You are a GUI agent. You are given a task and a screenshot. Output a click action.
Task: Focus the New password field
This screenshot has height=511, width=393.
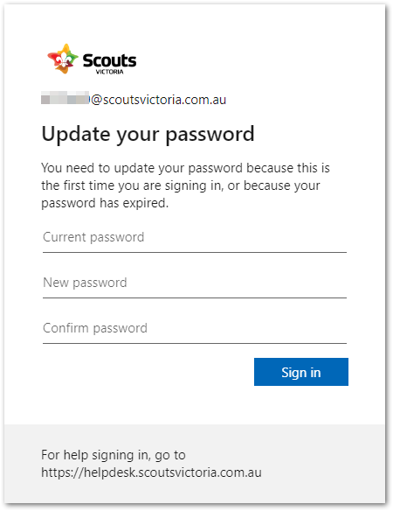pos(195,285)
